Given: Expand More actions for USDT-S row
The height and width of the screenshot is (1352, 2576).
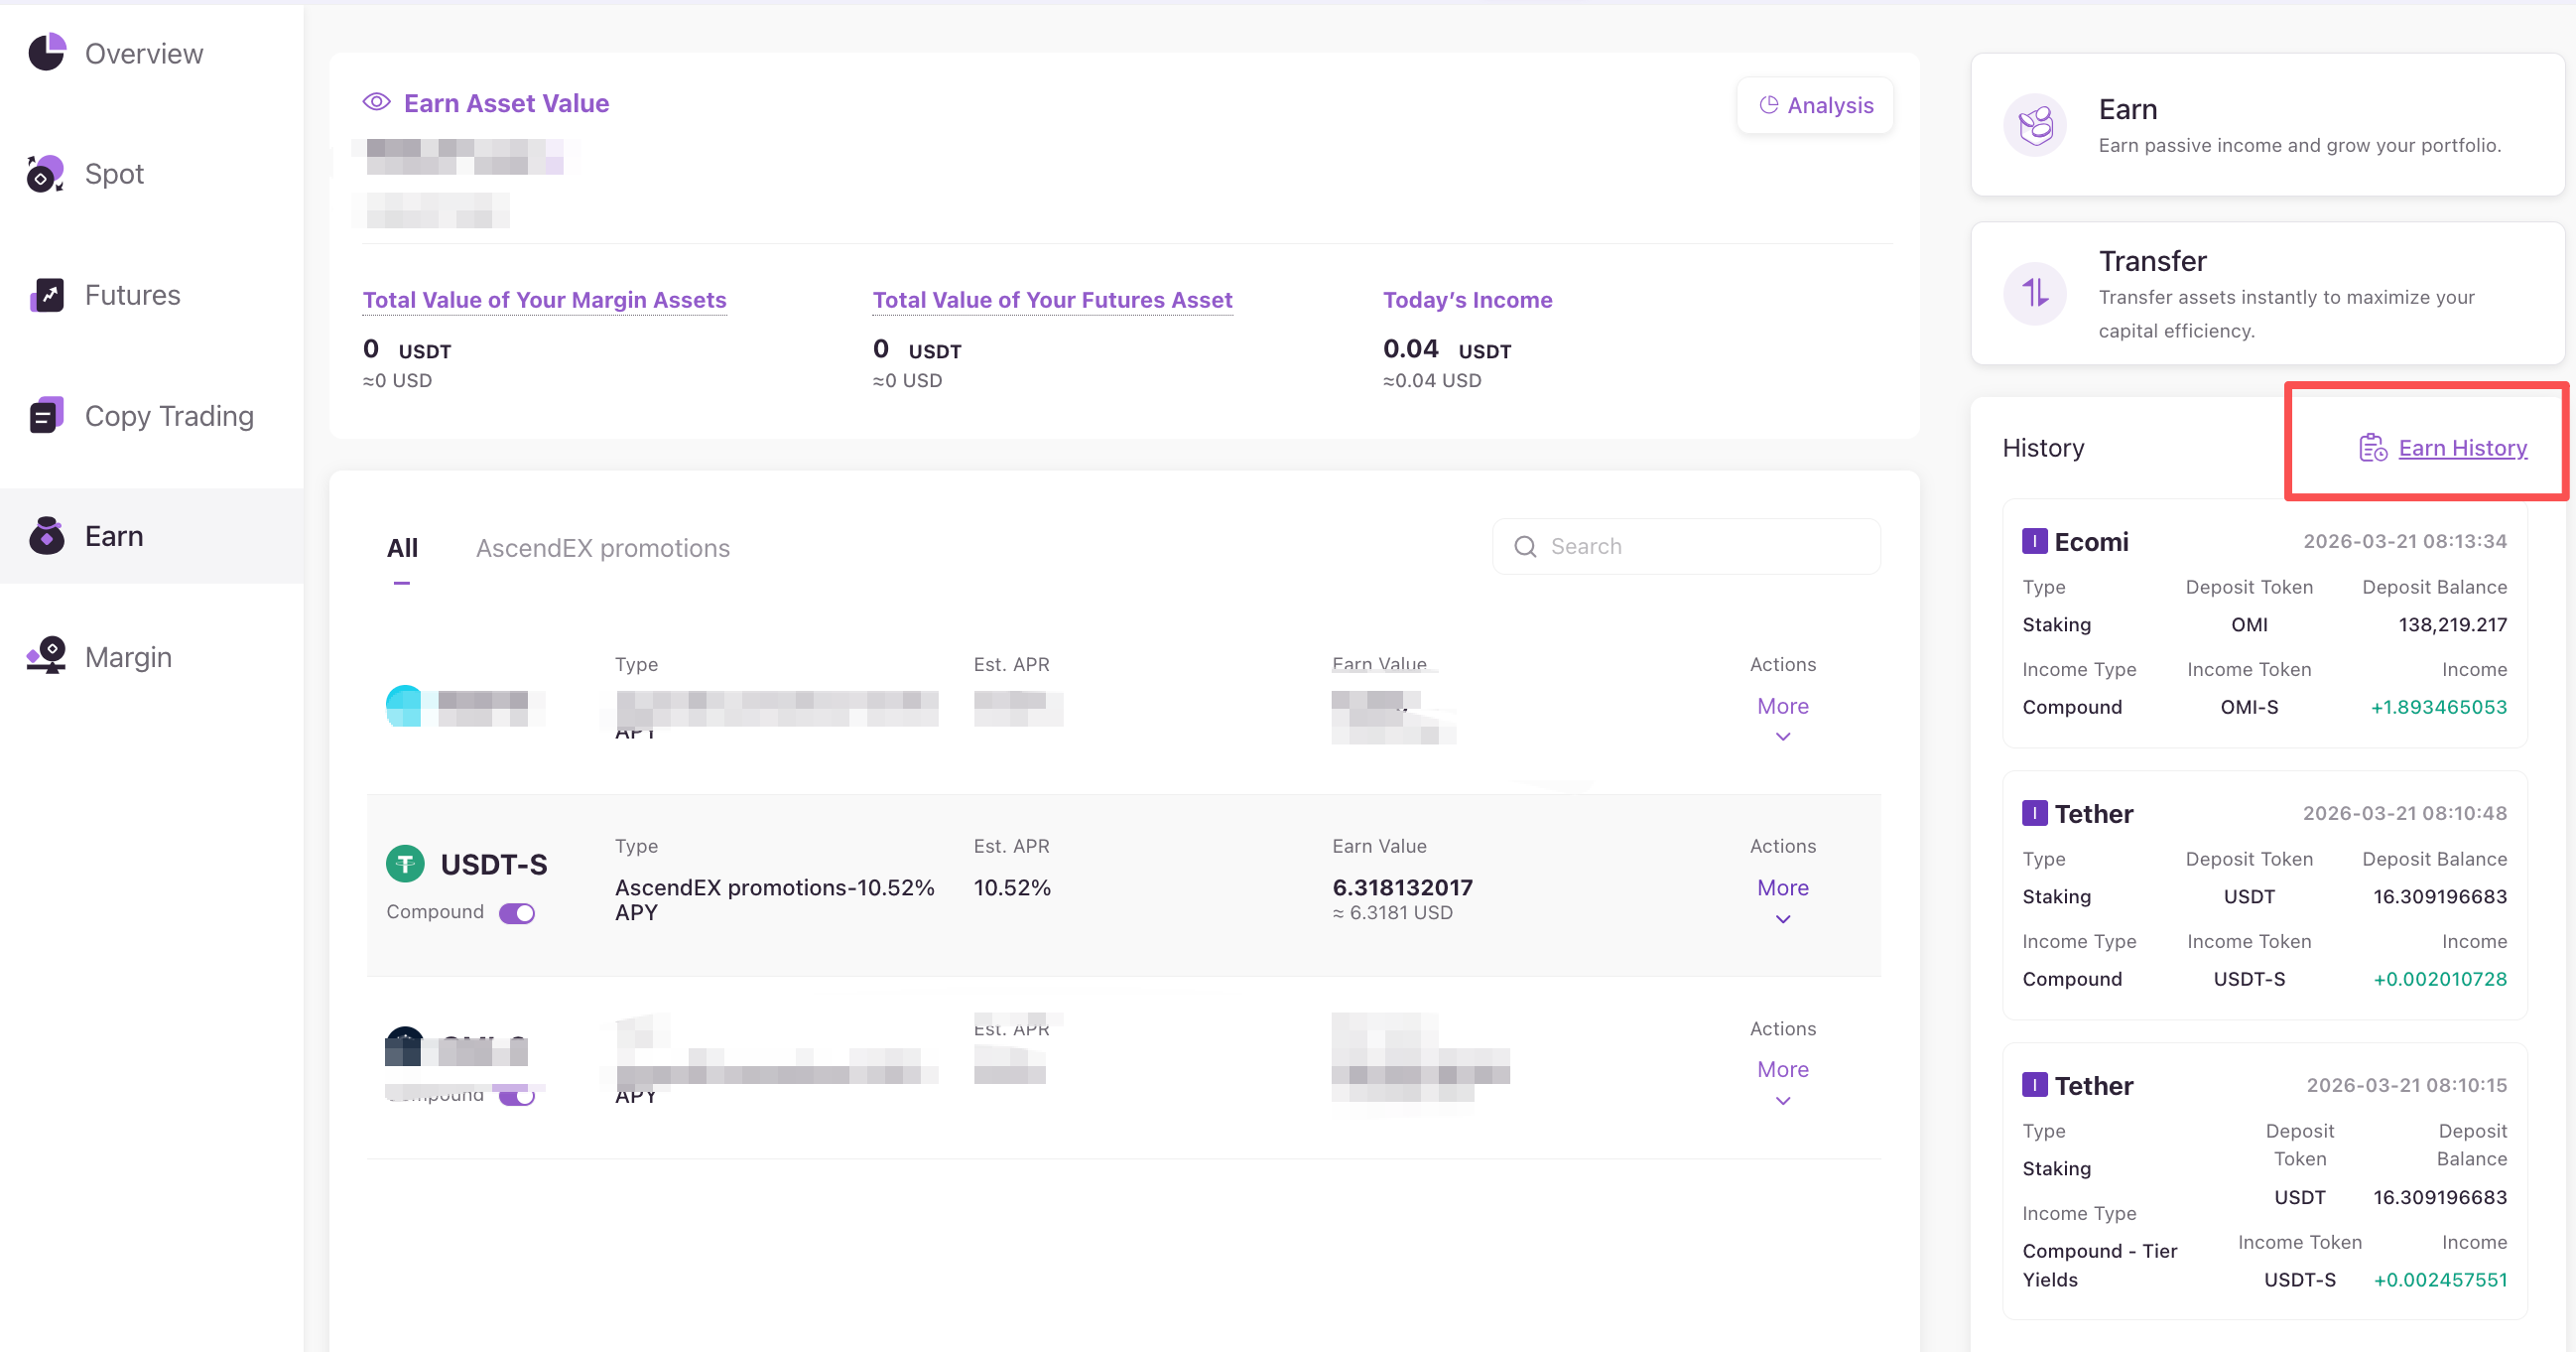Looking at the screenshot, I should pyautogui.click(x=1782, y=889).
